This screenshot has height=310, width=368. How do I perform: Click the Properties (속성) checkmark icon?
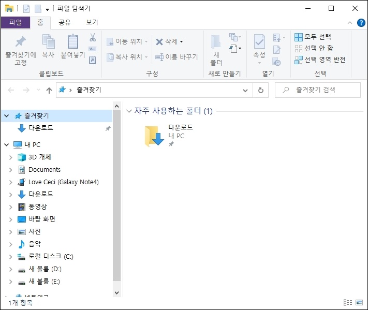point(259,42)
